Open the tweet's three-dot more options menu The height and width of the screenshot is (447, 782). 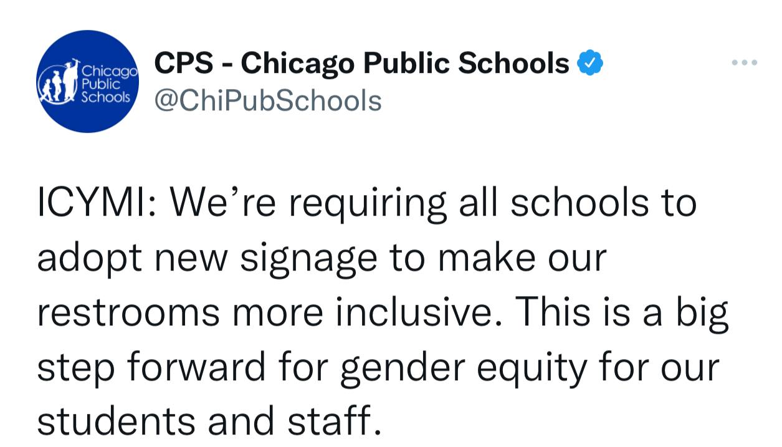[745, 63]
